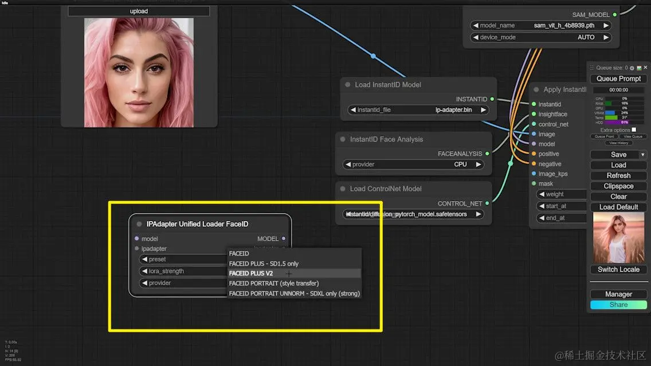Image resolution: width=651 pixels, height=366 pixels.
Task: Open Clipspace
Action: (618, 186)
